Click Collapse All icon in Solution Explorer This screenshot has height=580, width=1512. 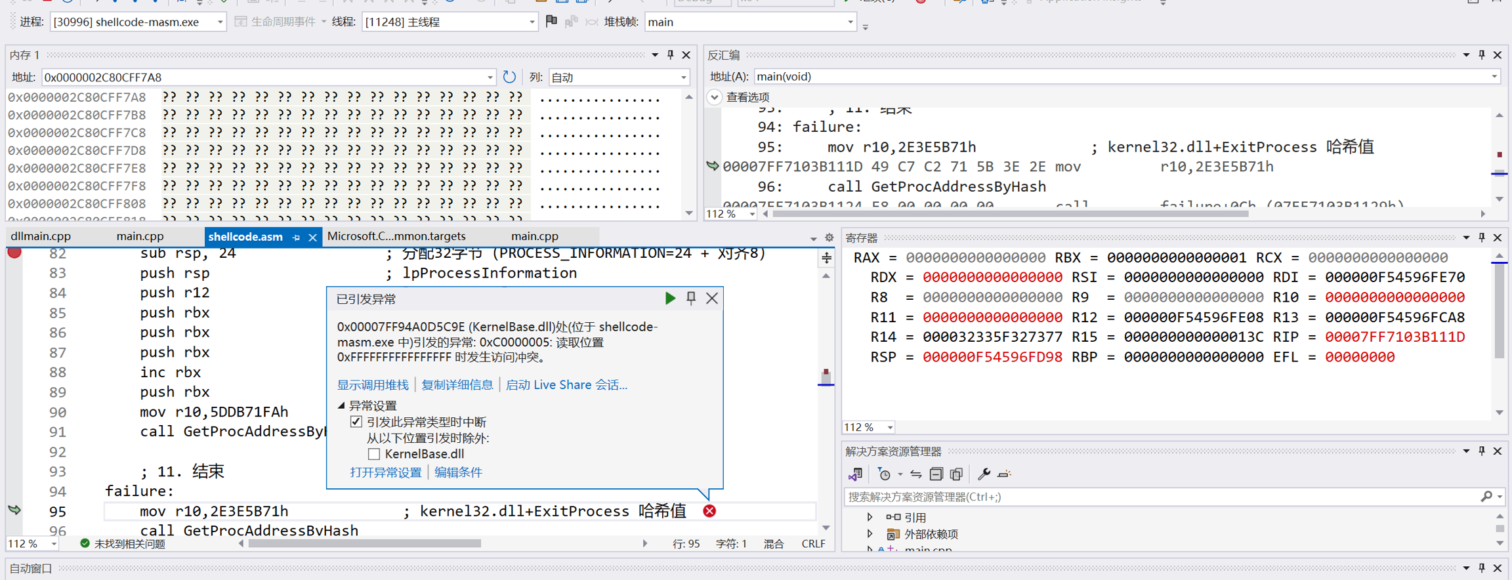click(x=936, y=474)
